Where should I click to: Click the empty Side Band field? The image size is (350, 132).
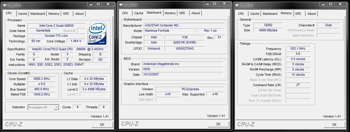point(168,99)
